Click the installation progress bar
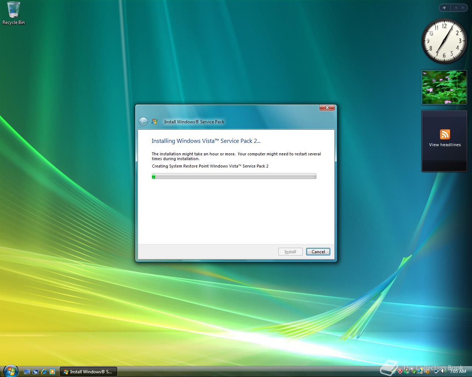The height and width of the screenshot is (377, 472). pos(234,176)
